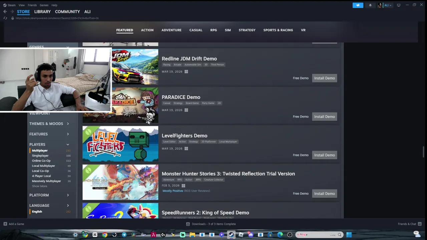Click the downloads status icon

click(x=188, y=224)
